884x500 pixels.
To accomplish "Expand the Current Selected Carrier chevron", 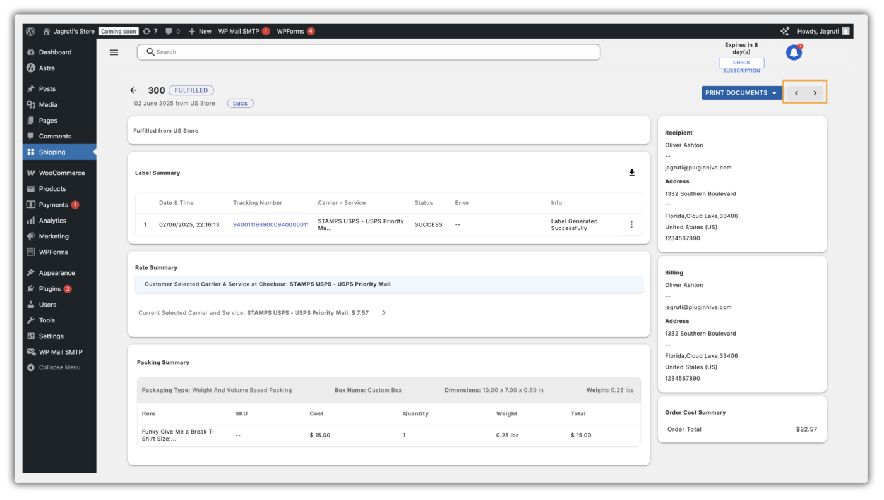I will (x=383, y=312).
